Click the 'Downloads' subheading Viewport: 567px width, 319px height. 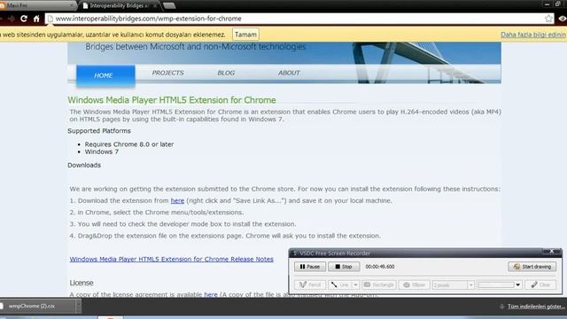84,165
